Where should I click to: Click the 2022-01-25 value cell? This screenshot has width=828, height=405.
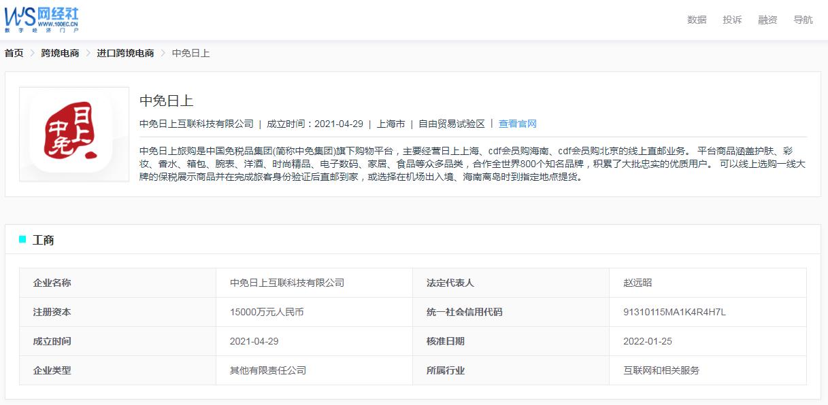[708, 341]
